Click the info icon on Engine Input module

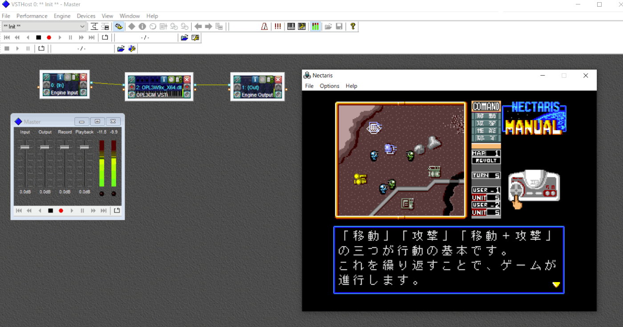point(61,77)
